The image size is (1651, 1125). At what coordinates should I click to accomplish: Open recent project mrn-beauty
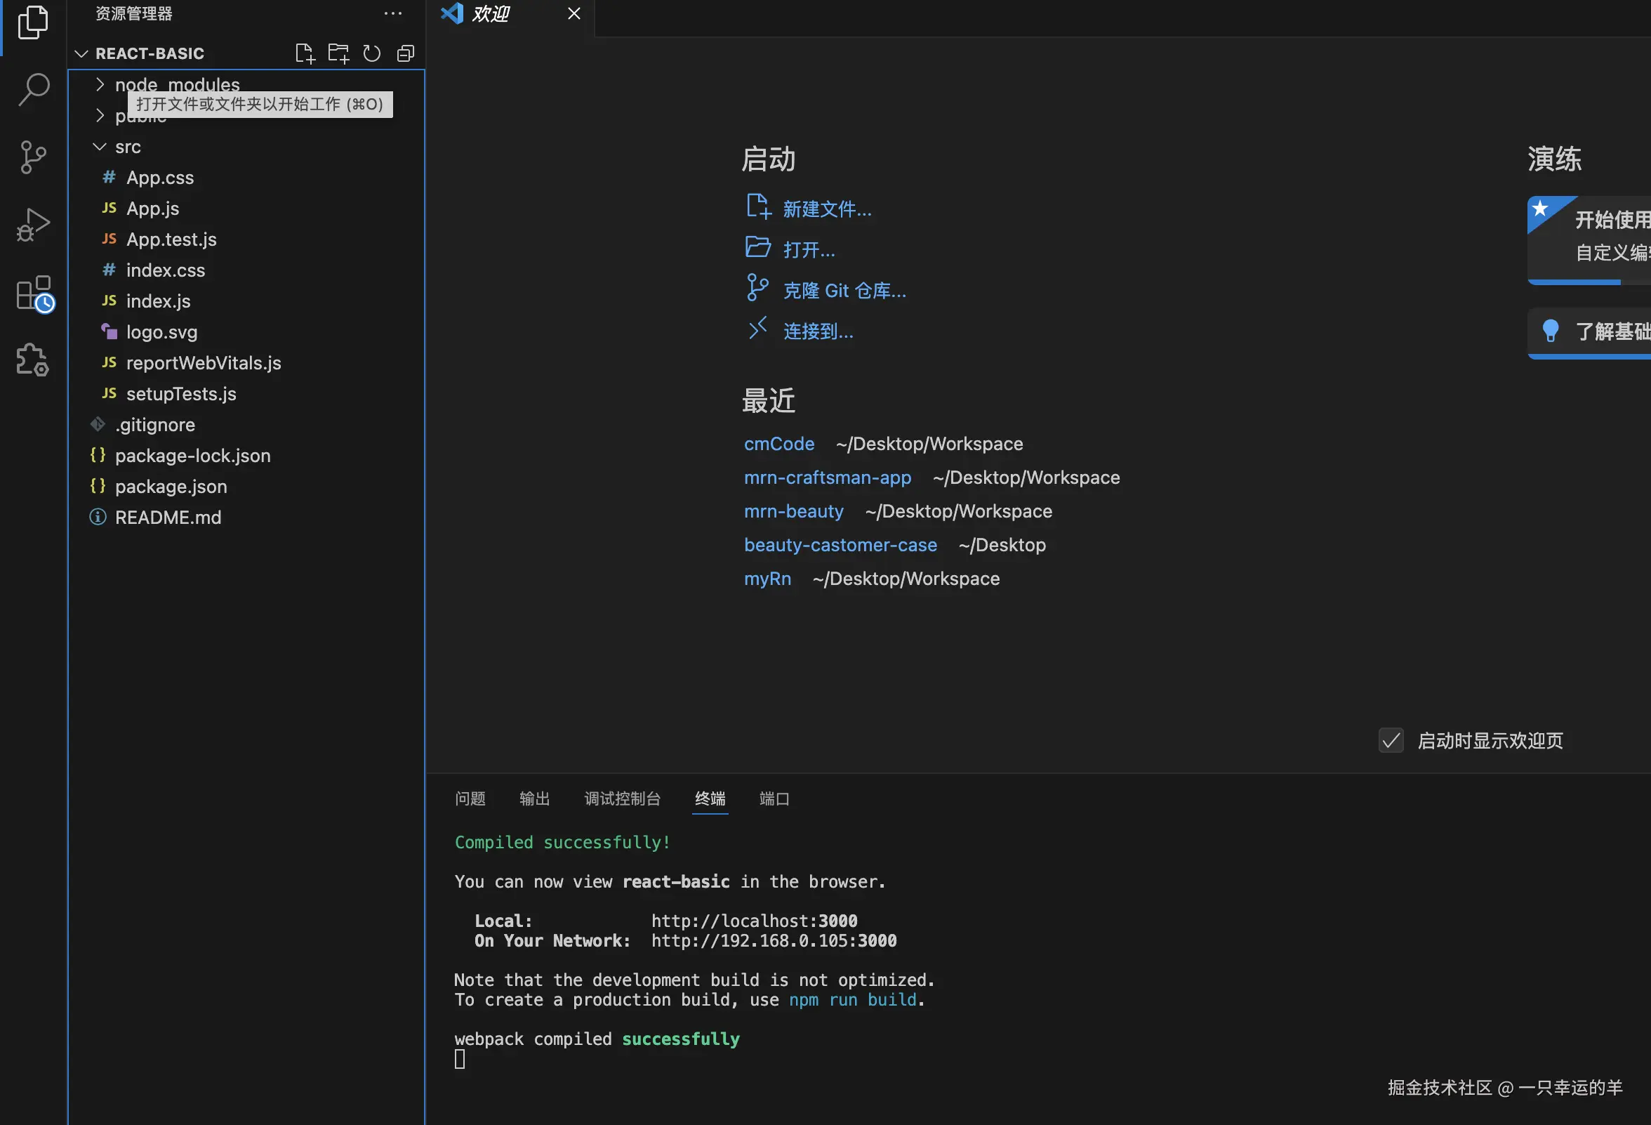pos(793,512)
